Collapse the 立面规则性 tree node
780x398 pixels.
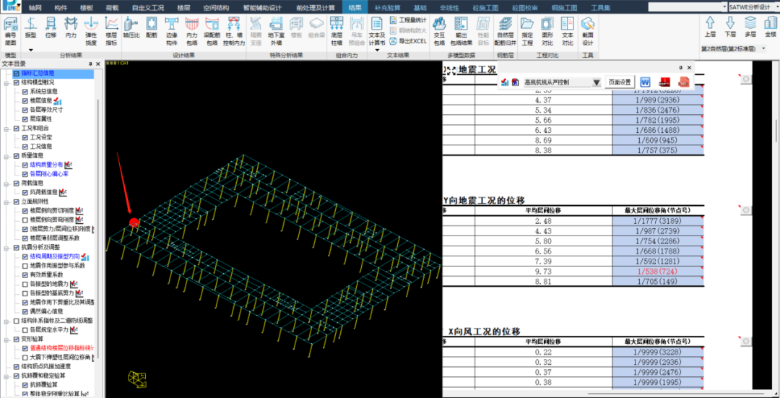(x=7, y=202)
